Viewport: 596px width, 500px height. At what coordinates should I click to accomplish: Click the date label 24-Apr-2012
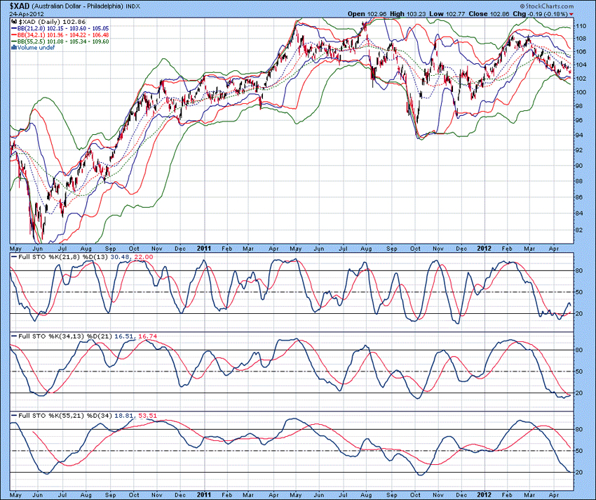click(25, 13)
